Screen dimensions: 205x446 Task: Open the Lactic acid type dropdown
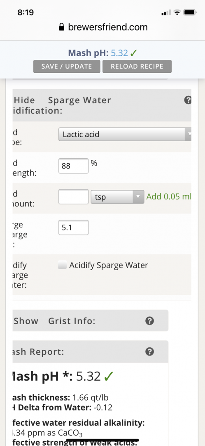click(x=125, y=134)
